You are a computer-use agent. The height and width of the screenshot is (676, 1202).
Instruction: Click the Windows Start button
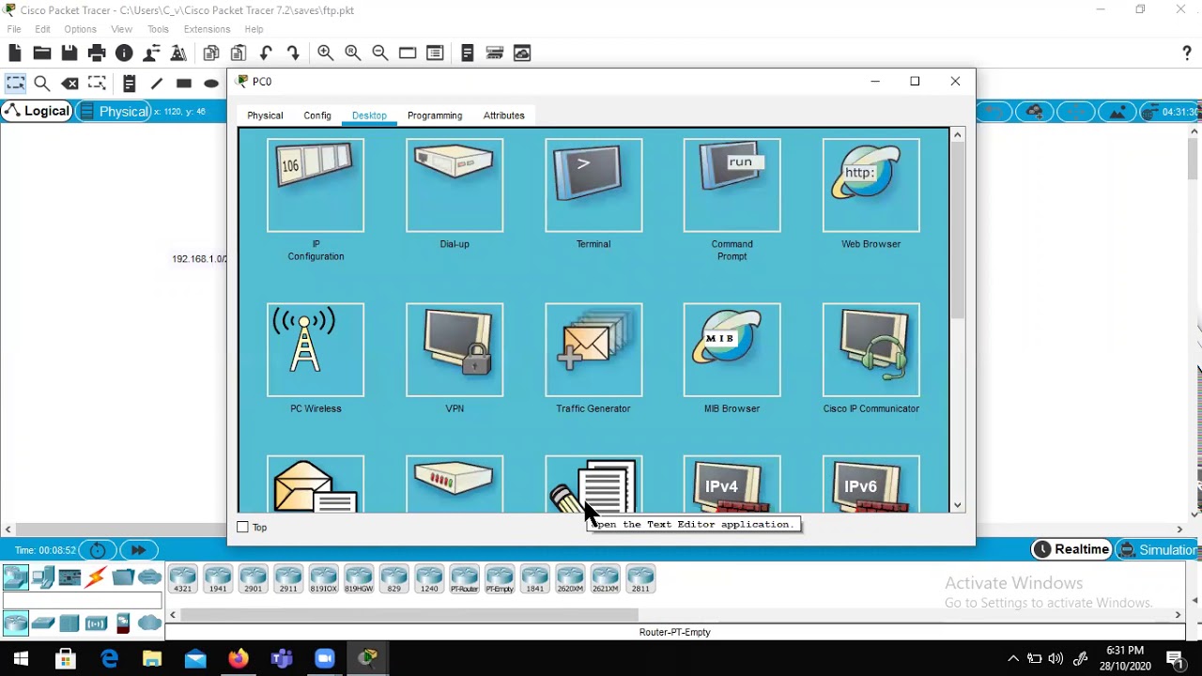[x=21, y=658]
